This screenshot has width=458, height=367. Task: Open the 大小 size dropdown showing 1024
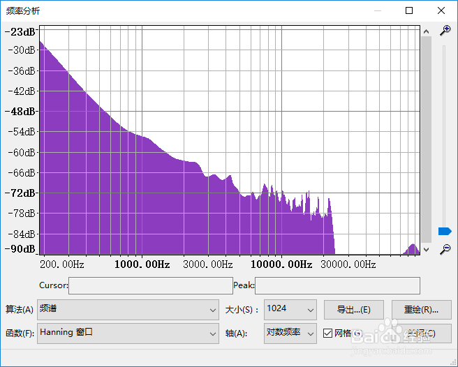290,310
